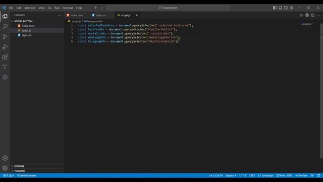
Task: Expand the TIMELINE section
Action: pos(19,171)
